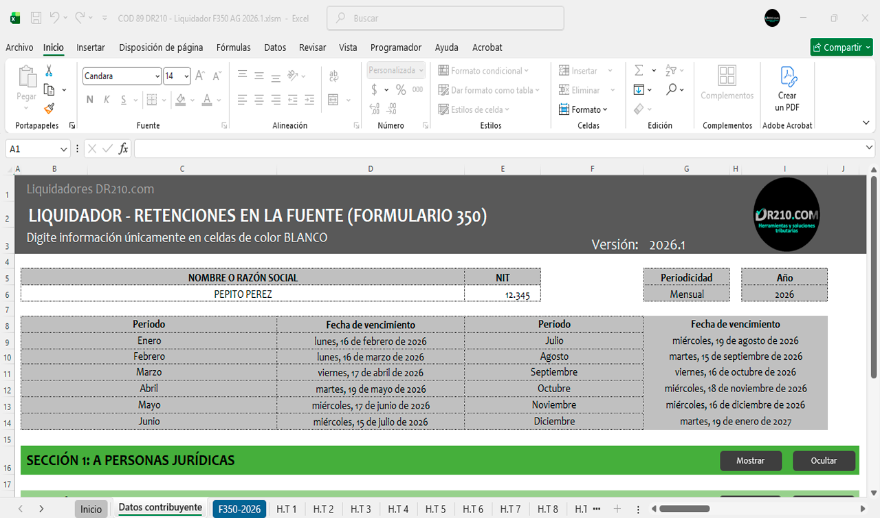
Task: Click the Copy icon in Portapapeles
Action: pos(49,89)
